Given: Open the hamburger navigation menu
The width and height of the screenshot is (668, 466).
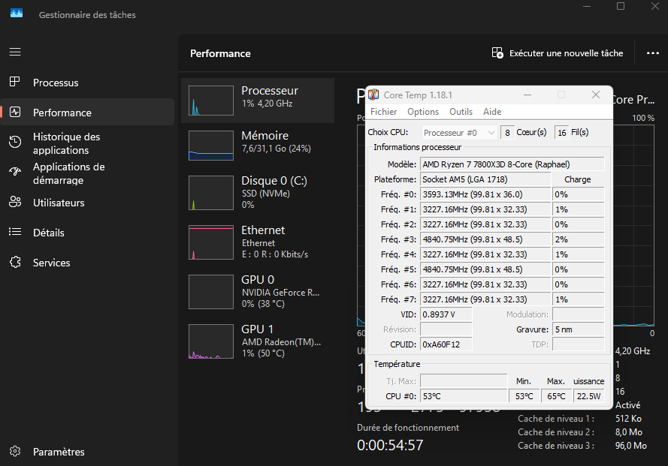Looking at the screenshot, I should pos(15,52).
